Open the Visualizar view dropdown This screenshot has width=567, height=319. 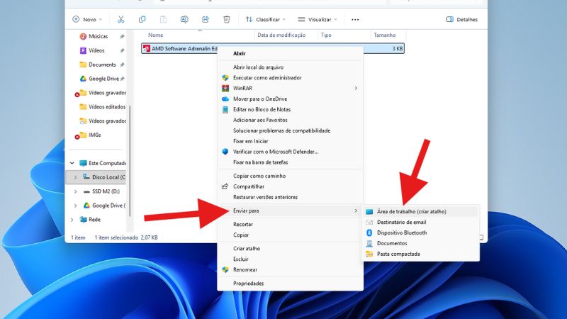coord(316,19)
